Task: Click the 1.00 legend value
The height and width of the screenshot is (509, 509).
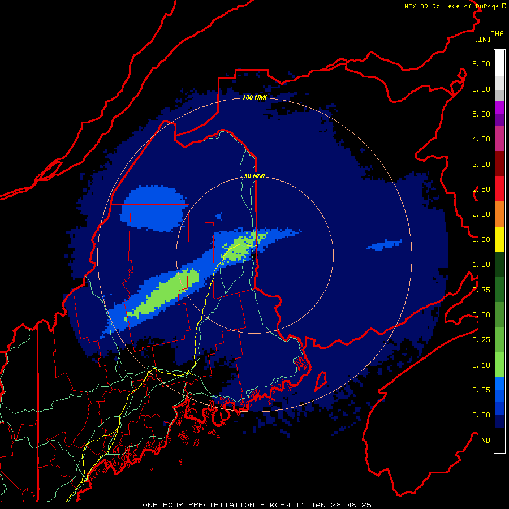Action: tap(481, 265)
